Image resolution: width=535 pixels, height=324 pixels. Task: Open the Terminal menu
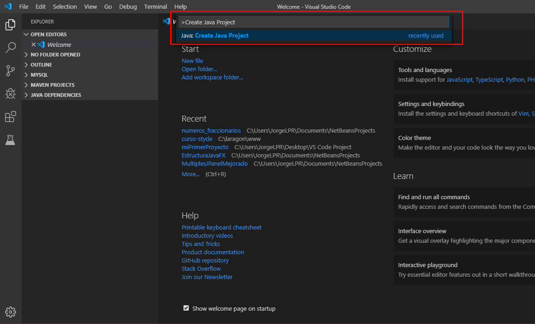(156, 6)
